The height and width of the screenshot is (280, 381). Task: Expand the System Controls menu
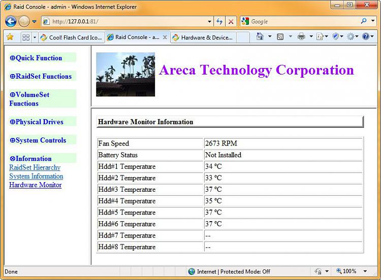pos(38,140)
